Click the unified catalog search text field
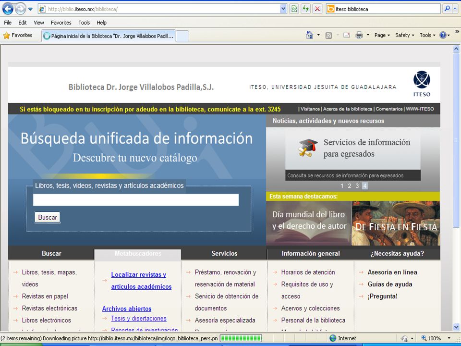The width and height of the screenshot is (461, 346). coord(136,200)
